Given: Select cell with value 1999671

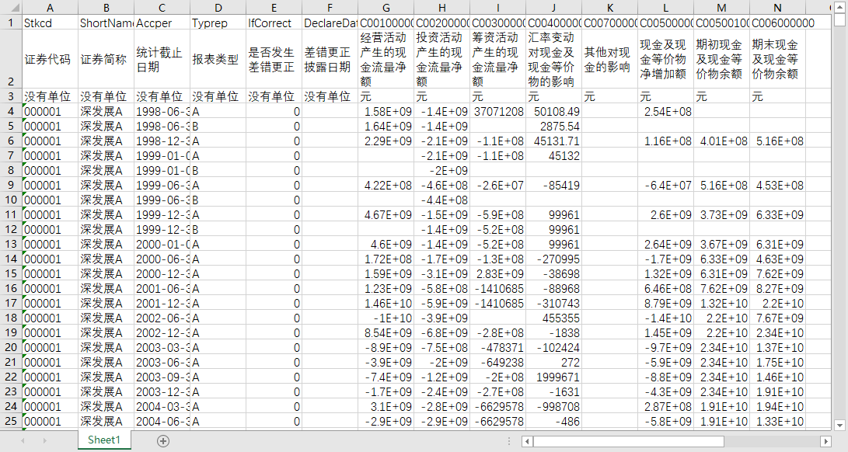Looking at the screenshot, I should 553,377.
